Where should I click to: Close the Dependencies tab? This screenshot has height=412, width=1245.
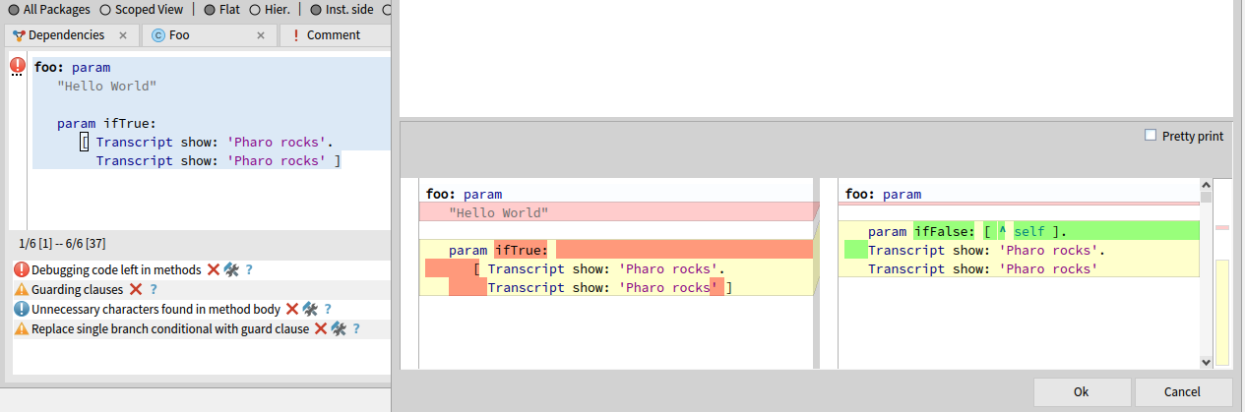pos(123,35)
